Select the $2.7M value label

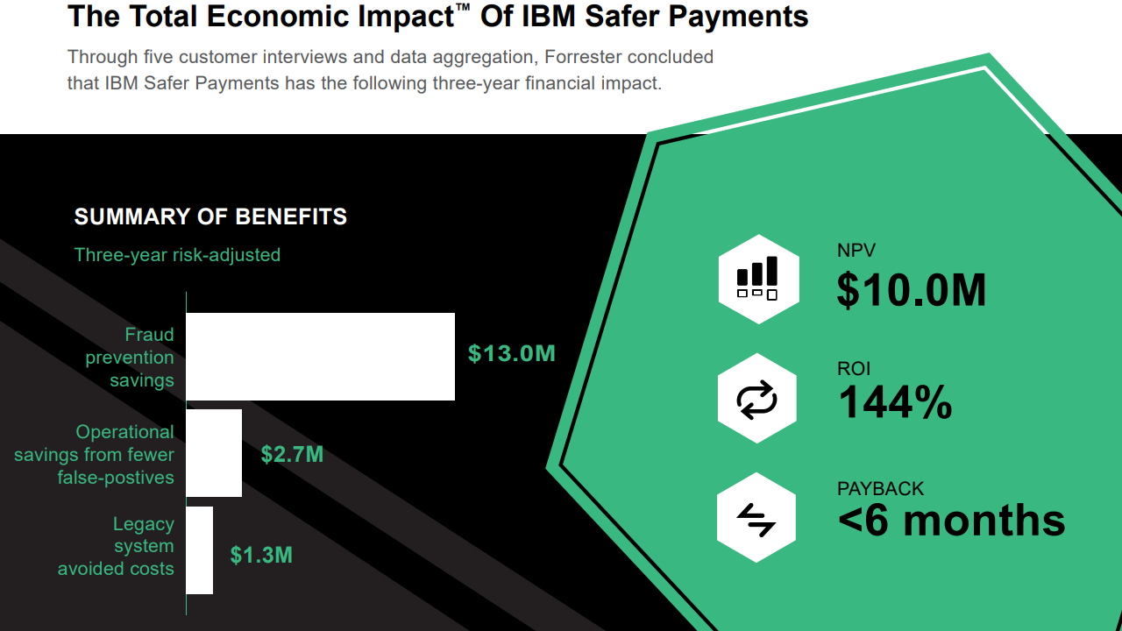tap(292, 454)
